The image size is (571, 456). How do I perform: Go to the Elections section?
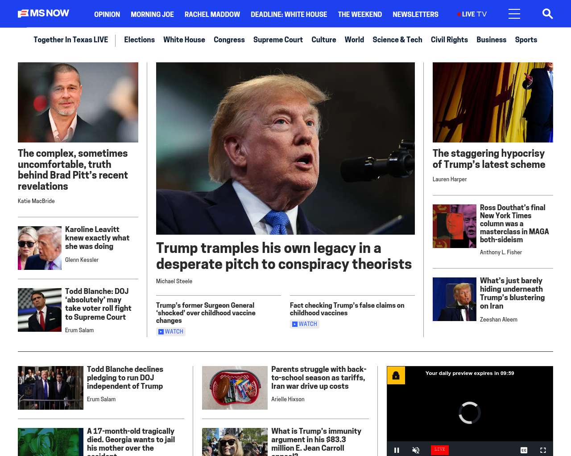[139, 40]
